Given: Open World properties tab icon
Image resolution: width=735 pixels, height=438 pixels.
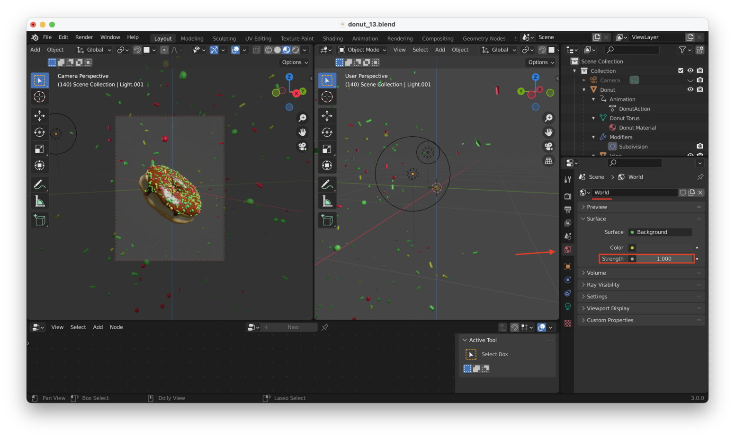Looking at the screenshot, I should 568,249.
